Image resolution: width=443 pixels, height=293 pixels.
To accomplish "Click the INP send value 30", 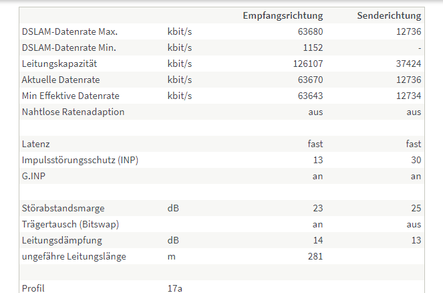I will click(x=416, y=161).
